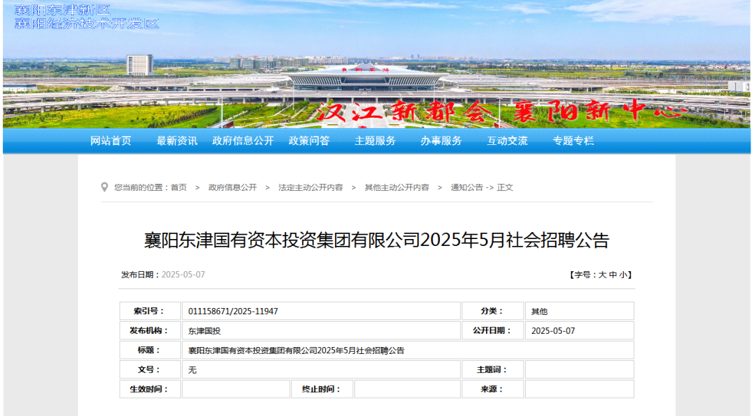Viewport: 752px width, 416px height.
Task: Click the 公开日期： label
Action: pos(492,330)
